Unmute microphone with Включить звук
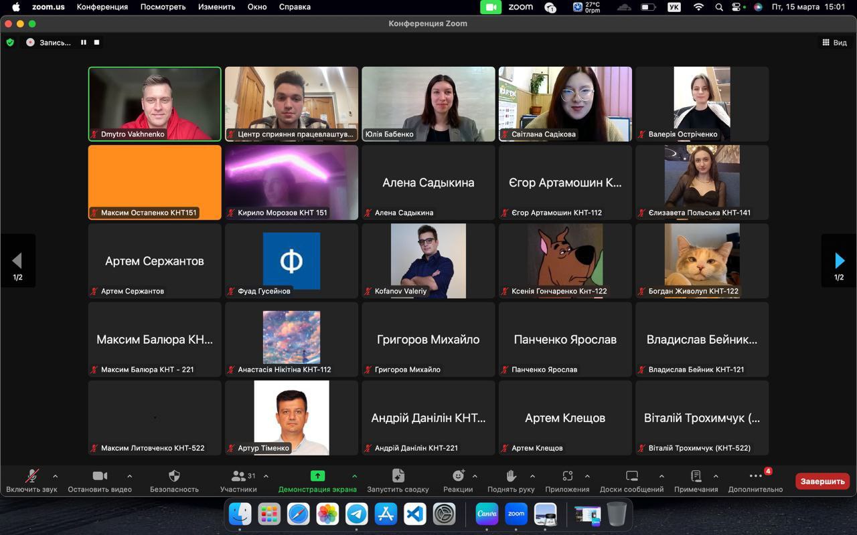Screen dimensions: 857x535 coord(31,476)
